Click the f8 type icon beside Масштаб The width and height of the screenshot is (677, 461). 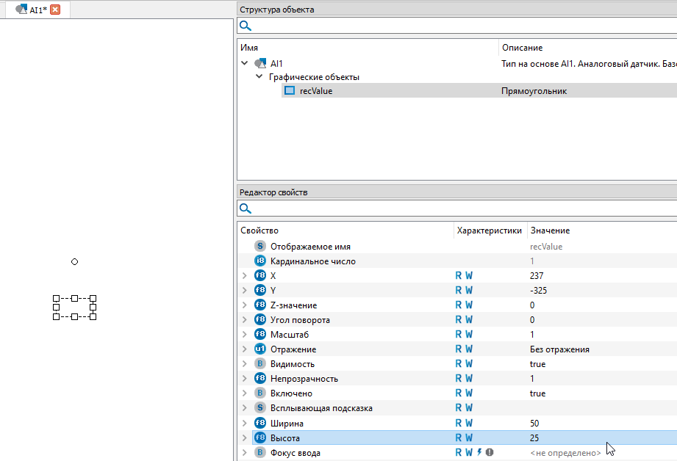pyautogui.click(x=260, y=335)
